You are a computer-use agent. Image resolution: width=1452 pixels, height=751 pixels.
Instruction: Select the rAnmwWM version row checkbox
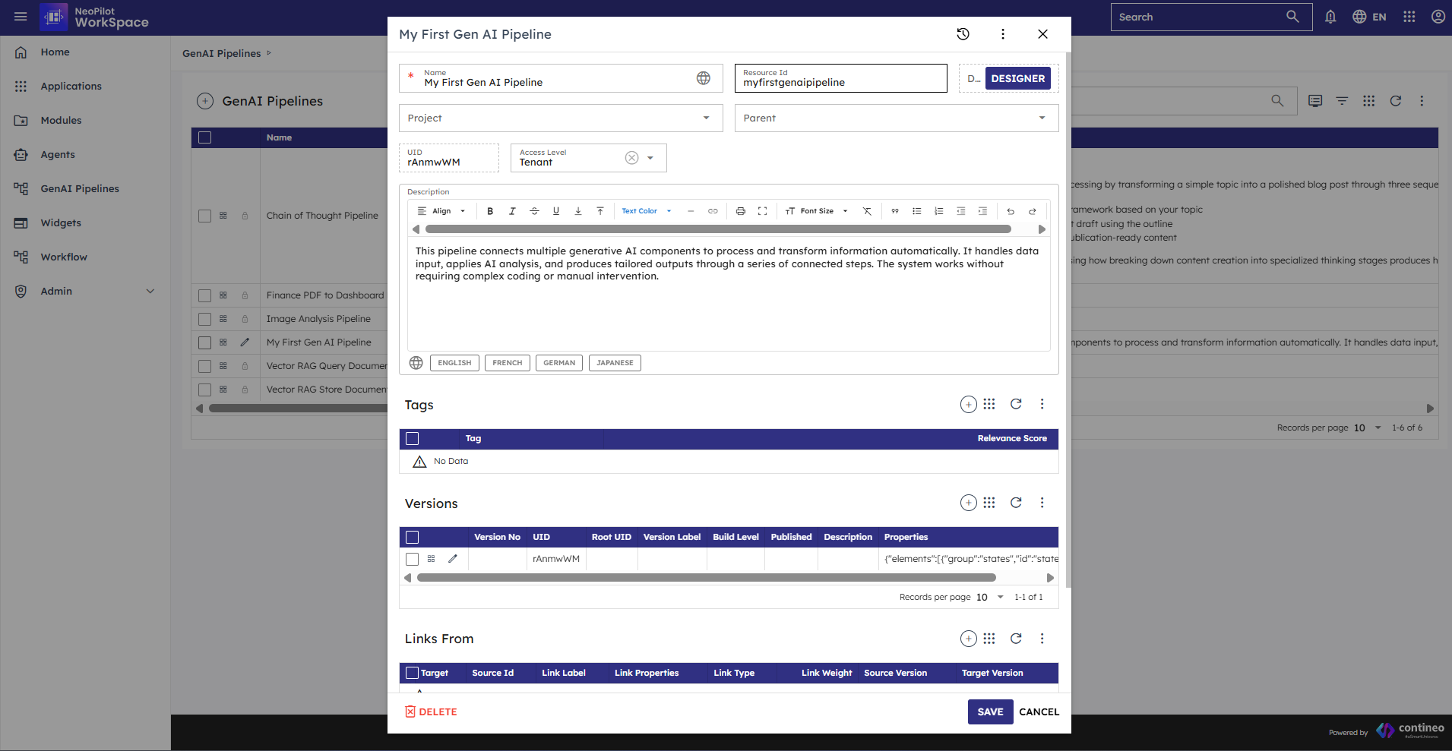click(x=413, y=559)
